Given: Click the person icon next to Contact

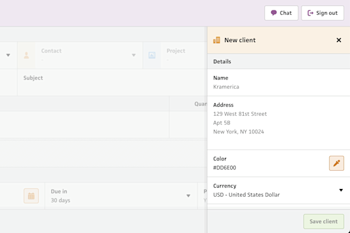Looking at the screenshot, I should click(27, 55).
